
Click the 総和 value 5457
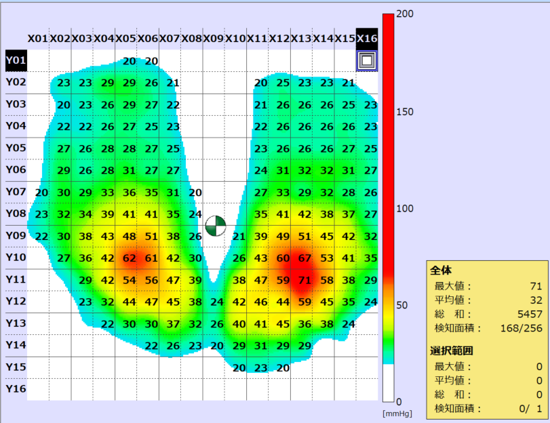pyautogui.click(x=529, y=314)
